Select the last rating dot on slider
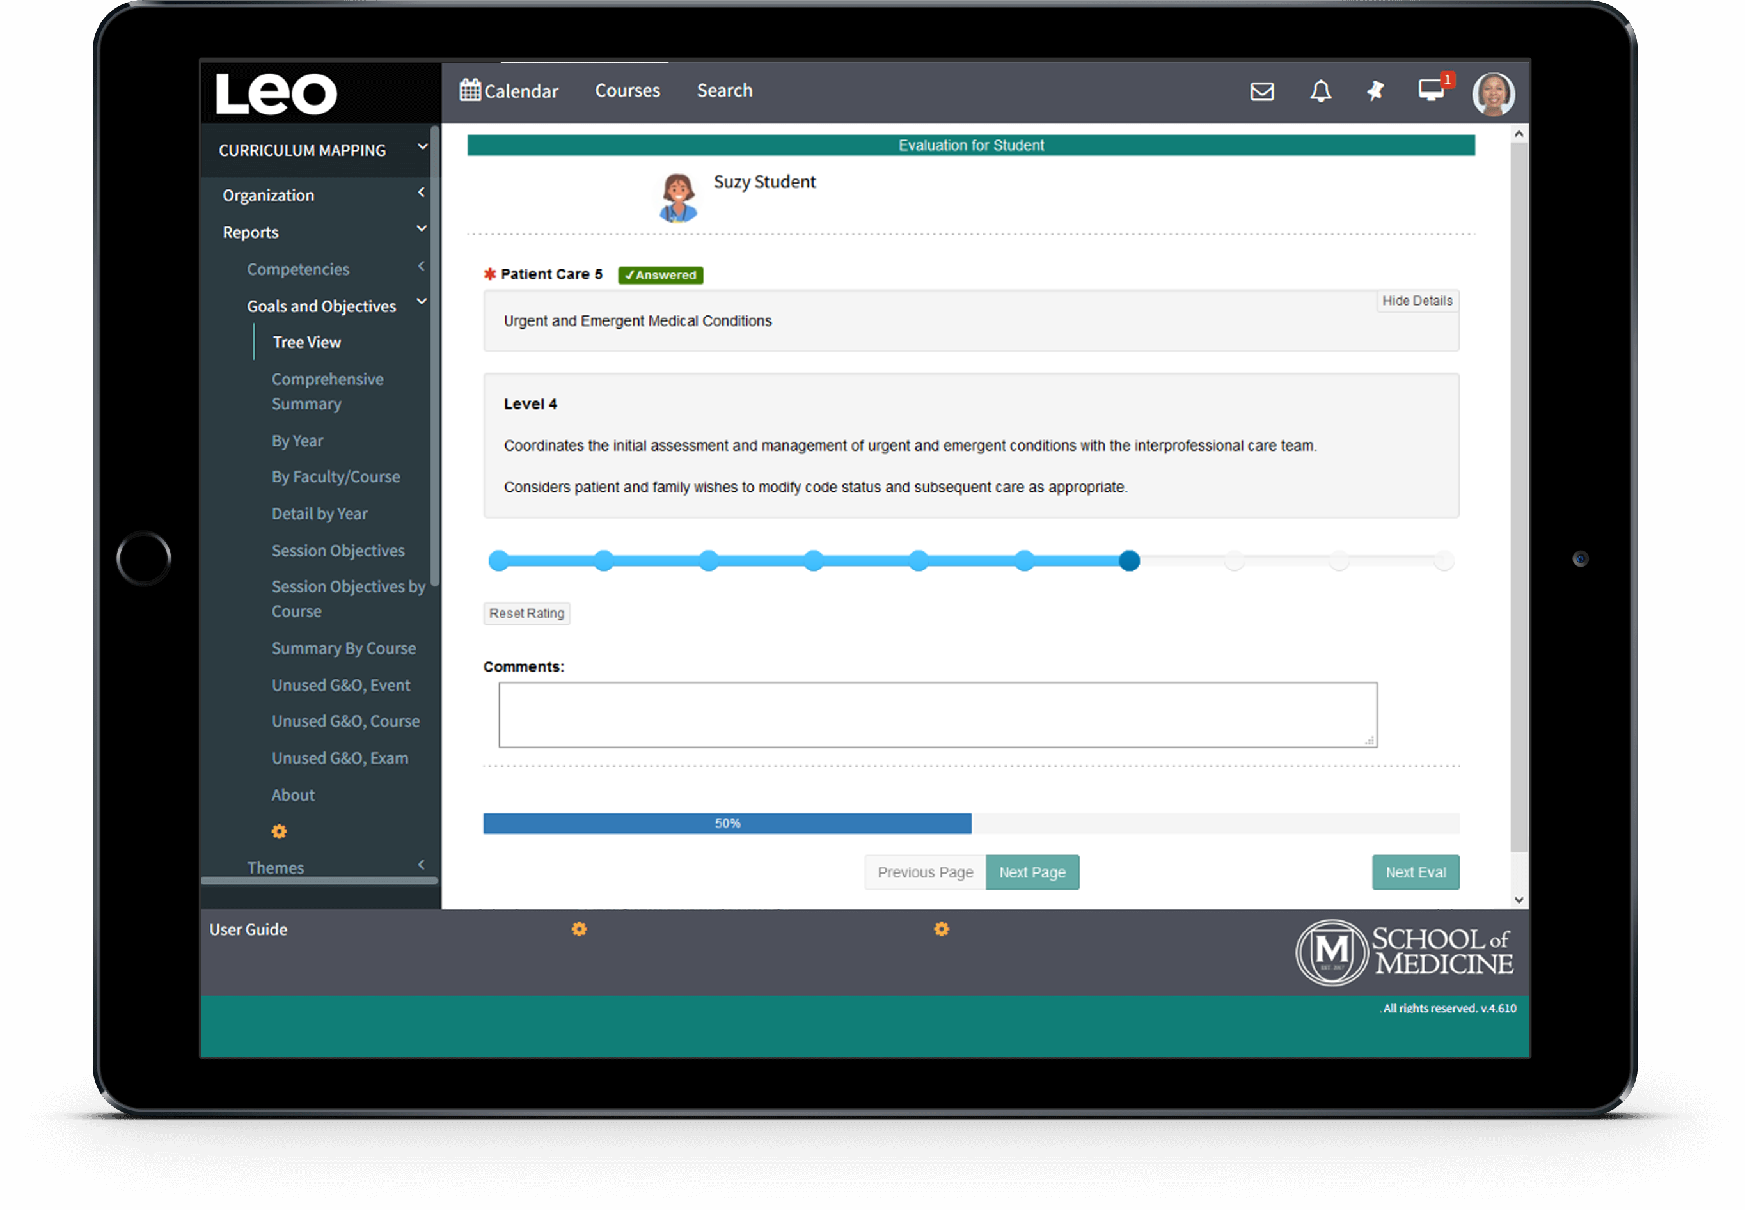 [1443, 561]
